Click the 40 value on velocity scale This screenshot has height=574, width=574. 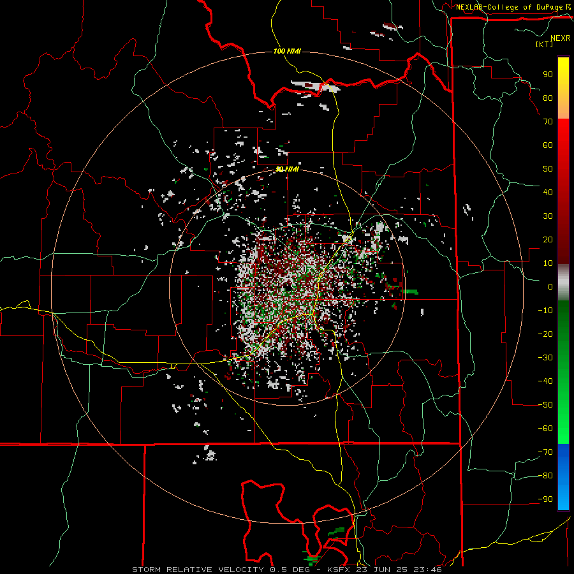point(548,193)
